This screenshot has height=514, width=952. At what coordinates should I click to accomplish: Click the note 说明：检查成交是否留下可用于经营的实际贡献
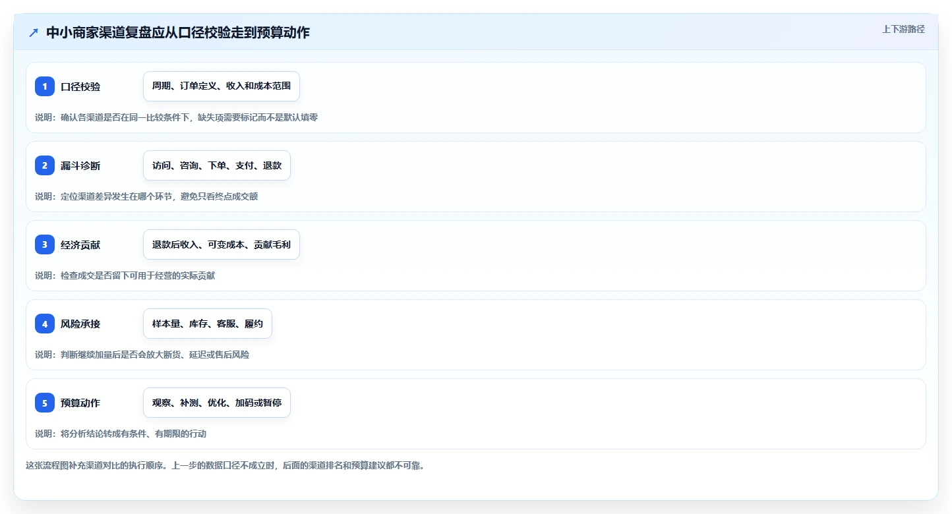tap(125, 275)
